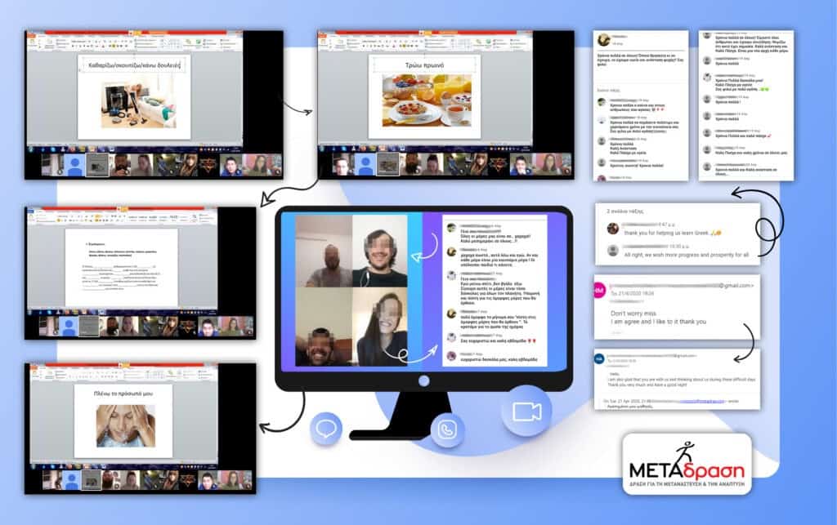The image size is (837, 525).
Task: Select the "Καθαρίζω/σκουπίζω/κάνω δουλειές" title box
Action: [x=134, y=62]
